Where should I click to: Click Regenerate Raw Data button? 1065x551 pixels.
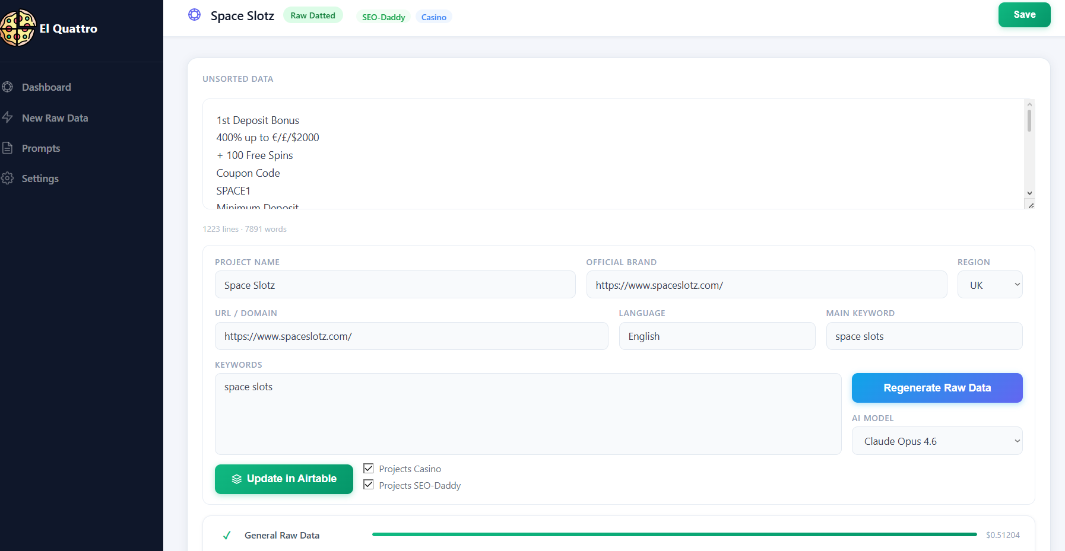tap(937, 388)
